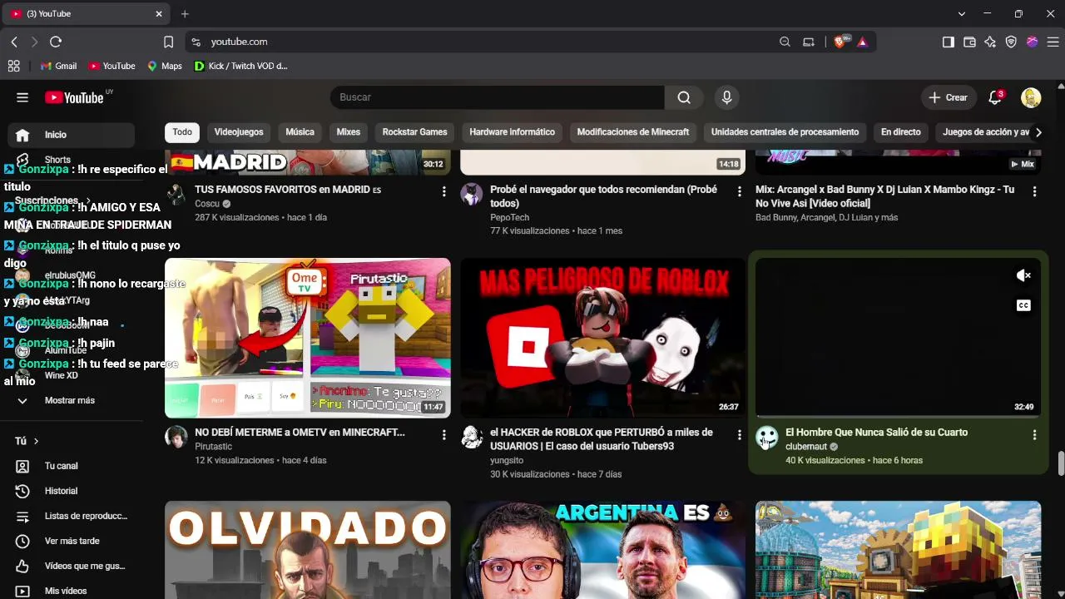This screenshot has width=1065, height=599.
Task: Open the yungsito channel avatar
Action: point(472,437)
